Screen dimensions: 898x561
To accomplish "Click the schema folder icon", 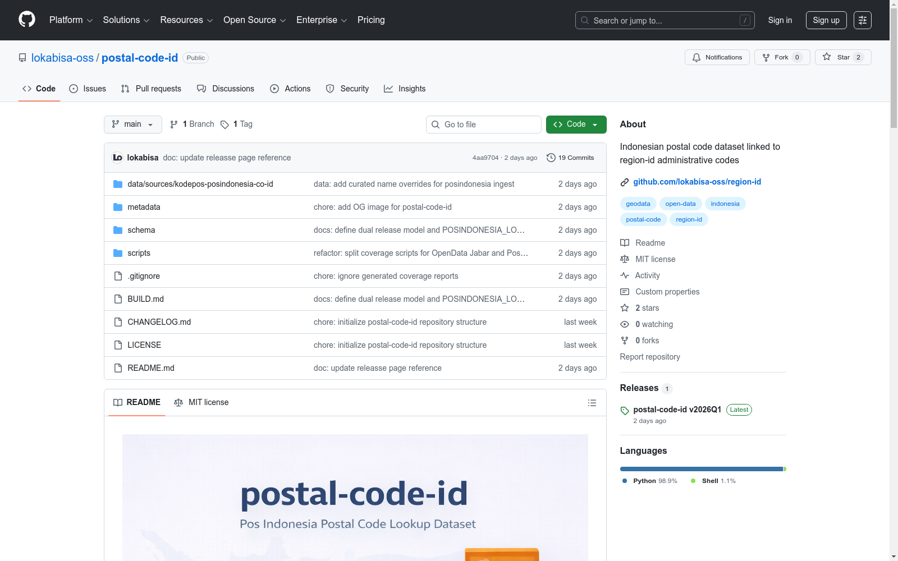I will click(x=118, y=230).
